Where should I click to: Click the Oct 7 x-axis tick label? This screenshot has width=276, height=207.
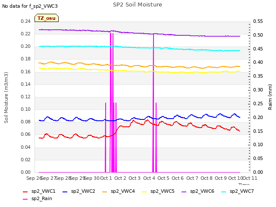[x=192, y=178]
